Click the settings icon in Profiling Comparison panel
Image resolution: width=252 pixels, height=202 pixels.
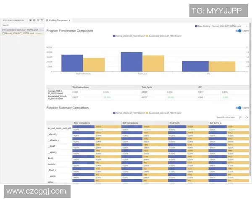click(34, 20)
